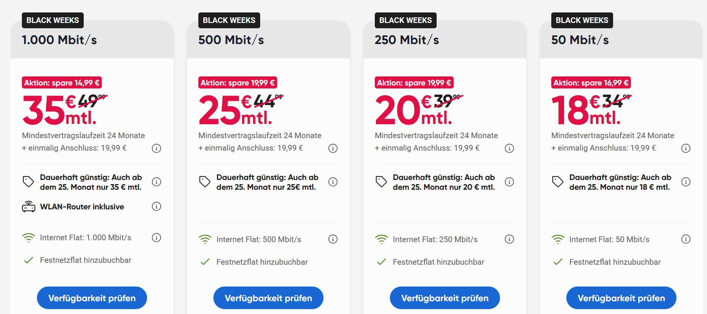Screen dimensions: 707x314
Task: Click info icon for 20 € permanent price note
Action: point(509,182)
